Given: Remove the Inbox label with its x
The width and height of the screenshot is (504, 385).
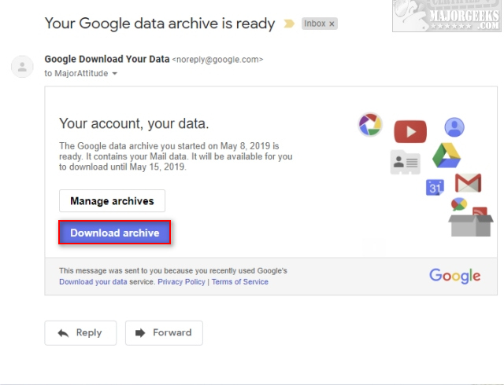Looking at the screenshot, I should click(x=332, y=24).
